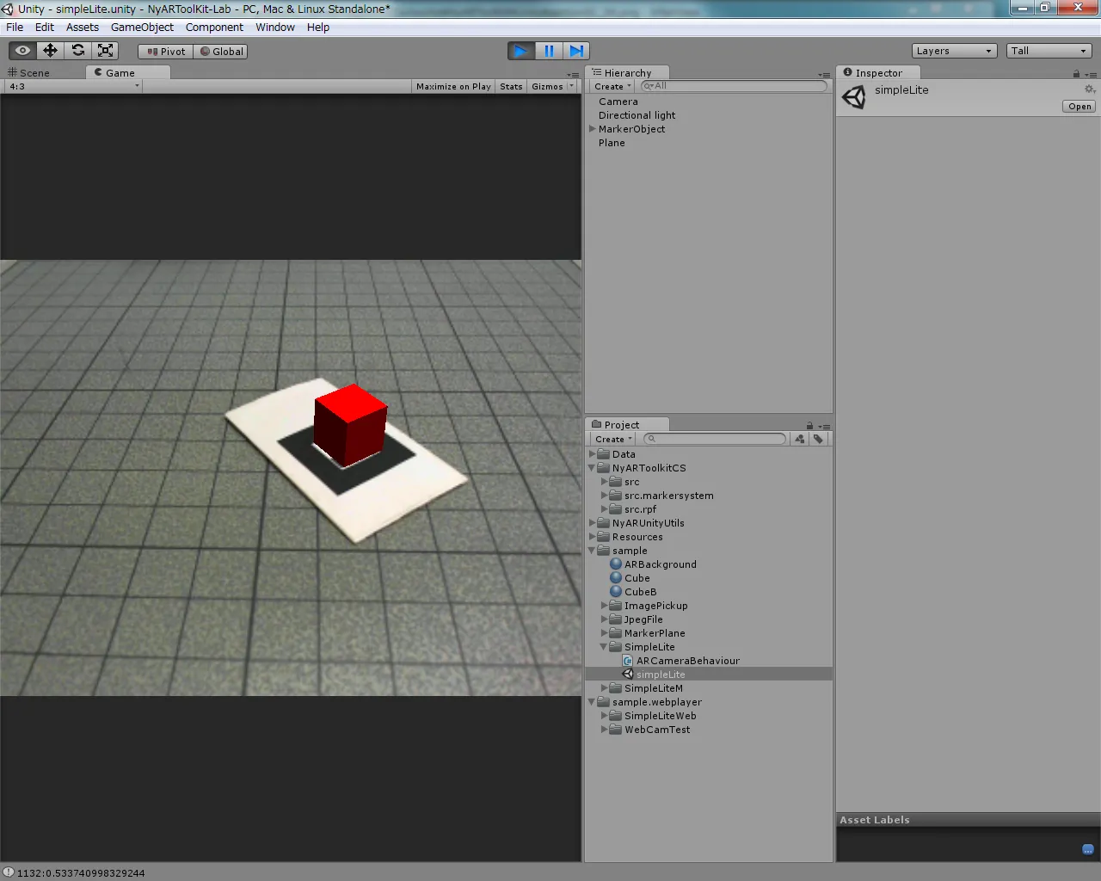The image size is (1101, 881).
Task: Click Open button in Inspector
Action: click(x=1079, y=107)
